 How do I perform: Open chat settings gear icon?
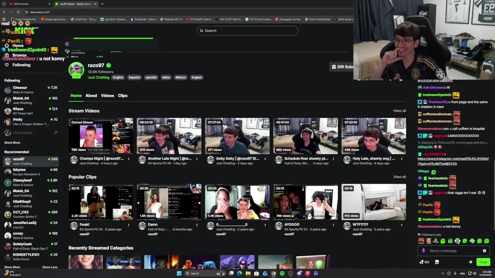click(471, 262)
